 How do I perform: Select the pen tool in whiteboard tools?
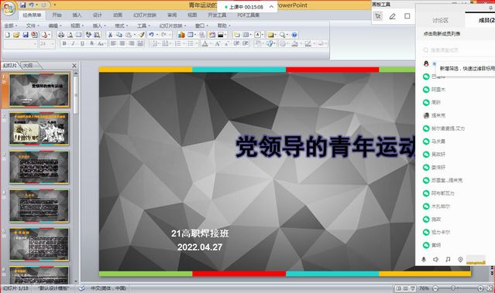pos(393,16)
